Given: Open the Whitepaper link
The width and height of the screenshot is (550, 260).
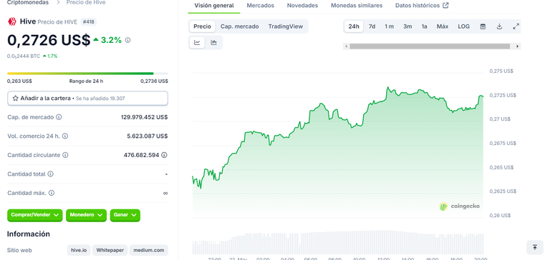Looking at the screenshot, I should coord(110,250).
